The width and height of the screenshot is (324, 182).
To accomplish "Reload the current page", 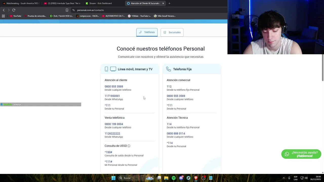I will pos(14,10).
